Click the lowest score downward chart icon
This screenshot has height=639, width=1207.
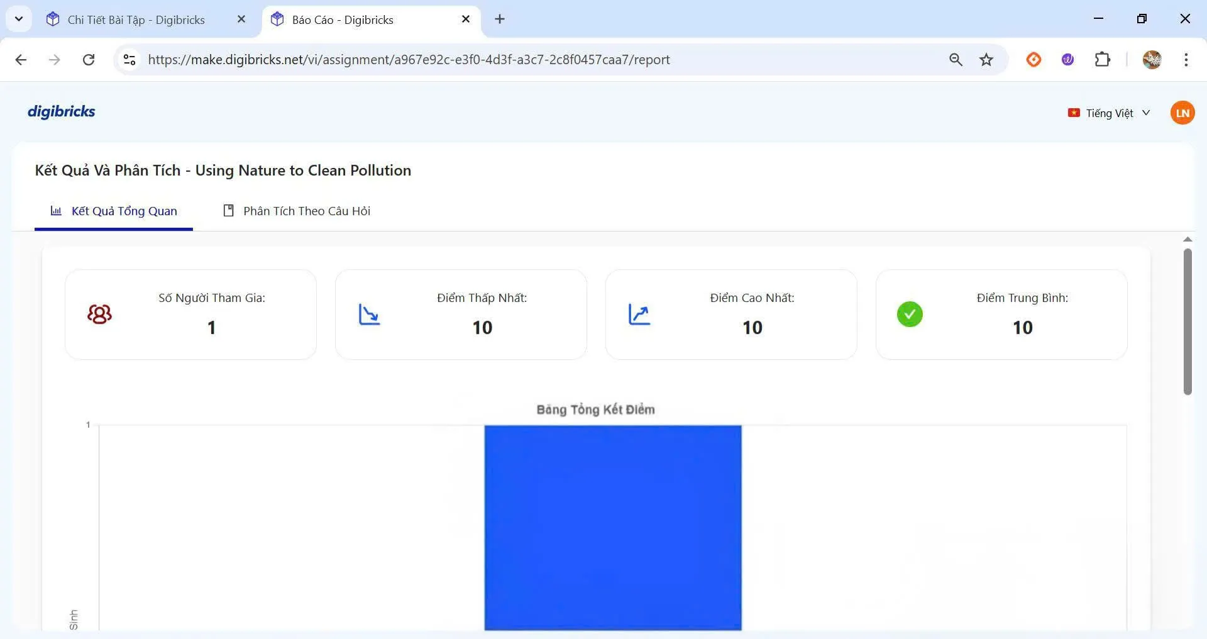point(369,314)
